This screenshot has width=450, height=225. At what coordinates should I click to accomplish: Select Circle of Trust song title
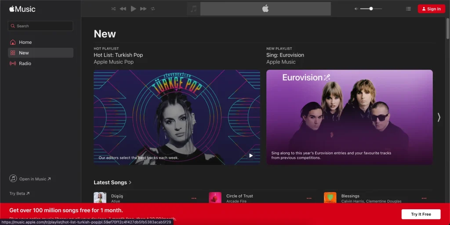[240, 196]
